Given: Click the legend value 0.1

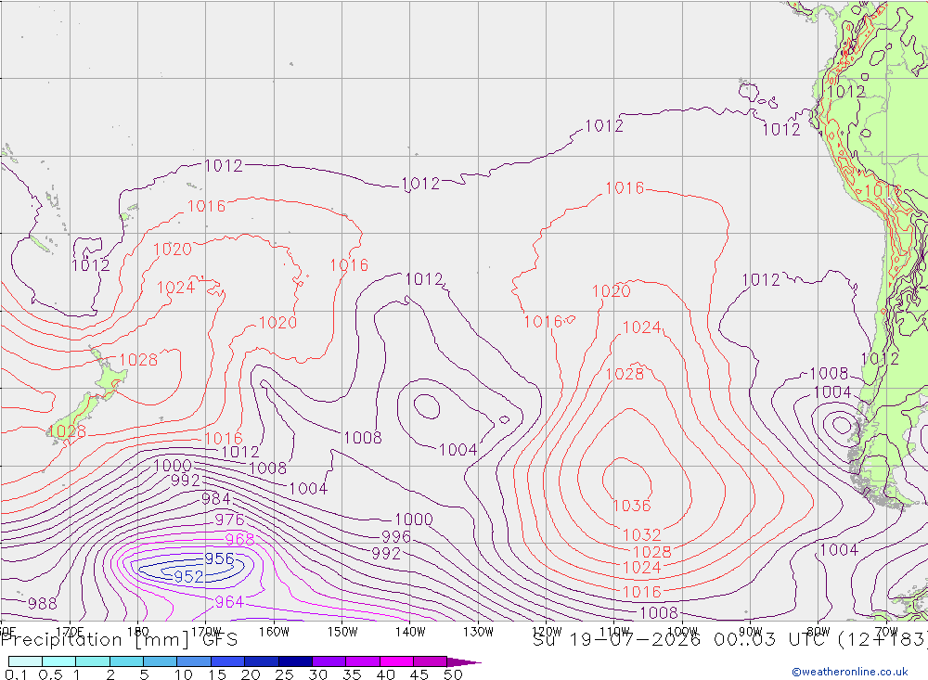Looking at the screenshot, I should click(x=16, y=674).
